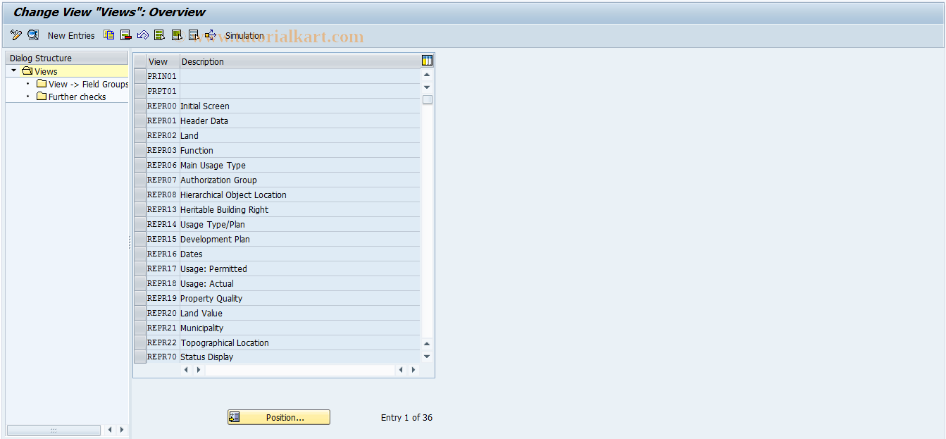Click the left-most horizontal scroll left arrow in table
This screenshot has height=439, width=946.
click(x=186, y=369)
